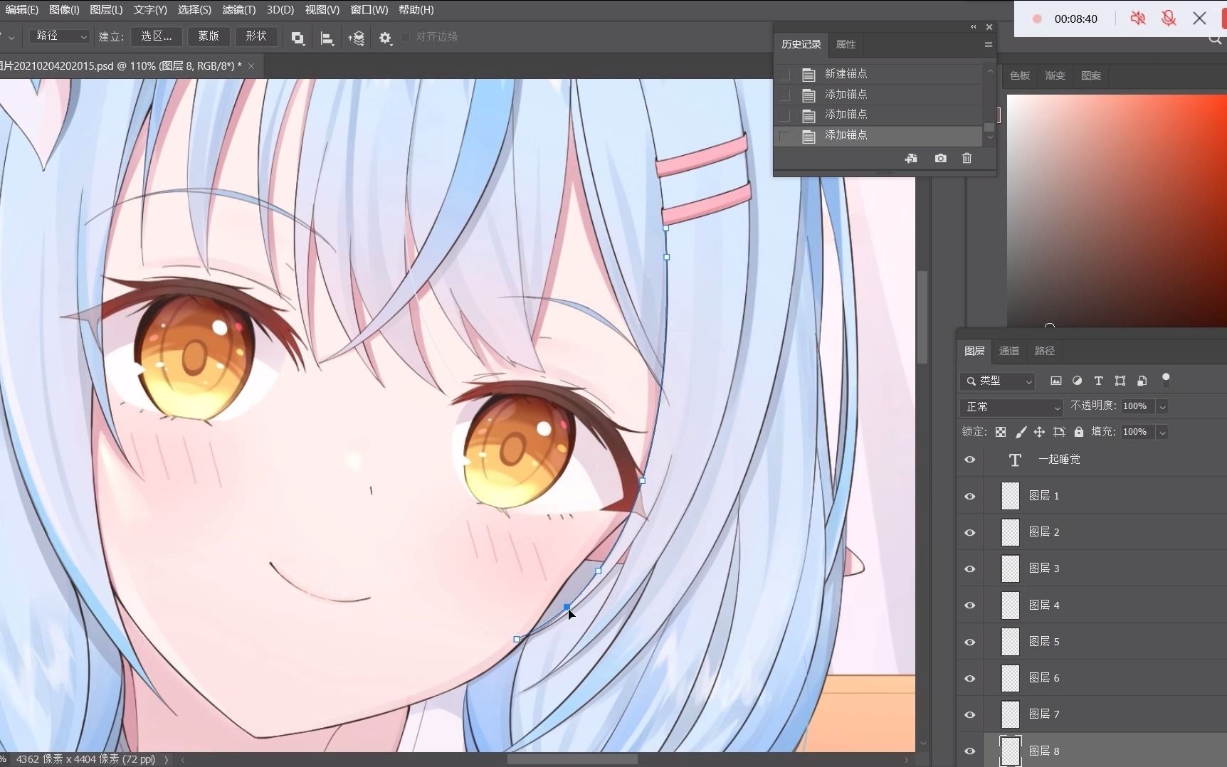The width and height of the screenshot is (1227, 767).
Task: Lock position with move icon
Action: (x=1039, y=432)
